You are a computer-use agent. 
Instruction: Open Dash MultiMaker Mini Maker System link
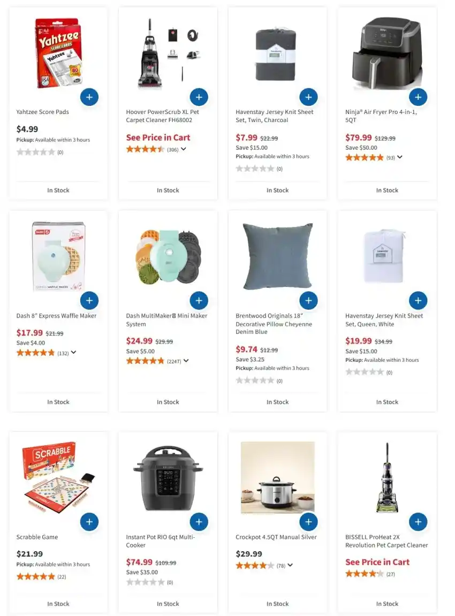pyautogui.click(x=166, y=320)
